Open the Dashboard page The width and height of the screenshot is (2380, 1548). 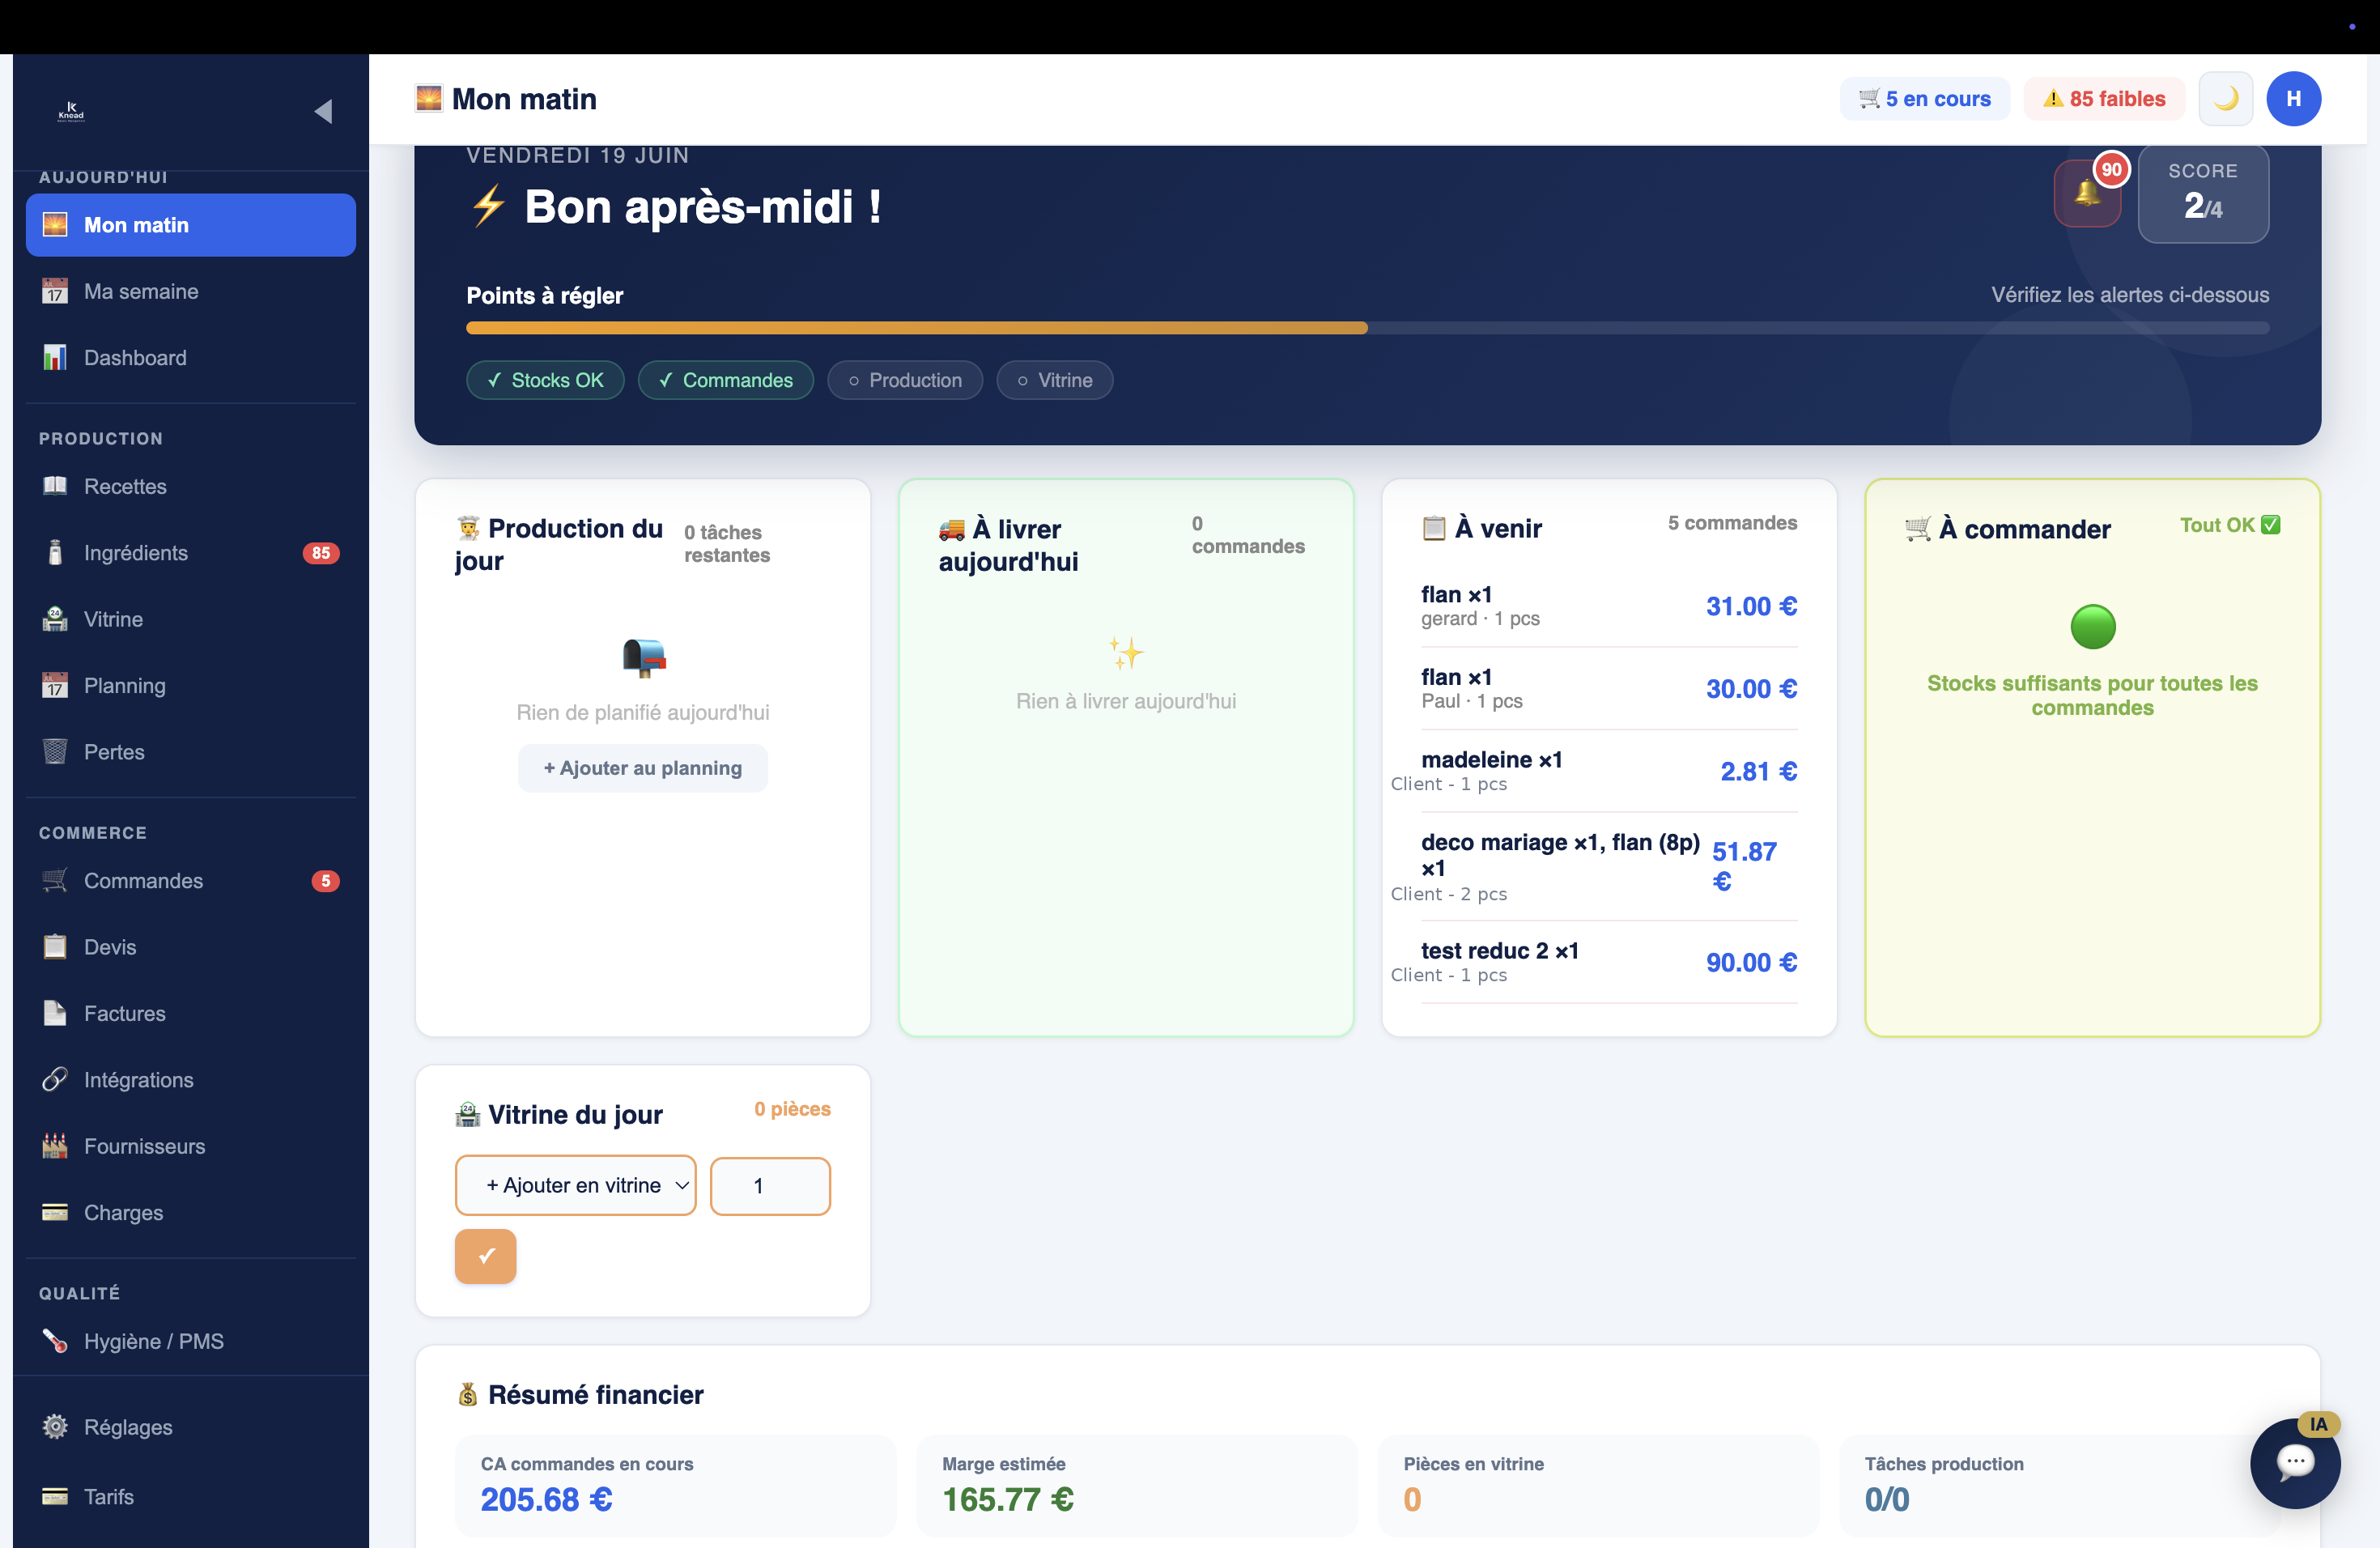[191, 358]
